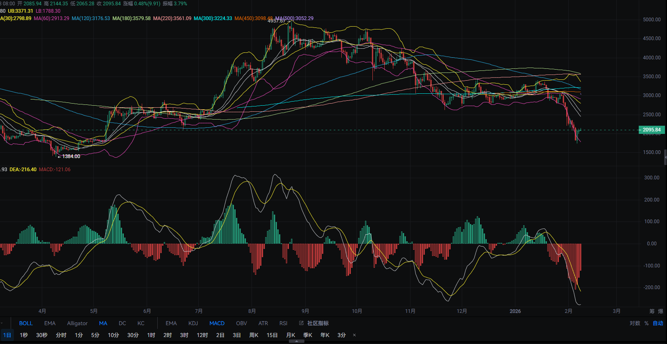This screenshot has width=667, height=344.
Task: Click the 爆 liquidation icon
Action: point(660,311)
